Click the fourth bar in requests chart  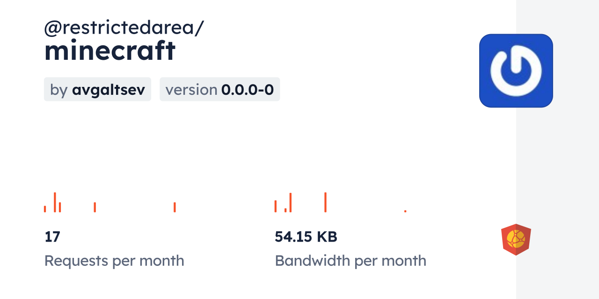click(x=95, y=207)
